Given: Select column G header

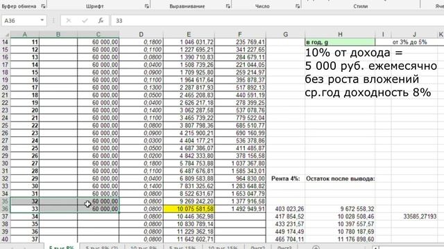Looking at the screenshot, I should point(285,35).
